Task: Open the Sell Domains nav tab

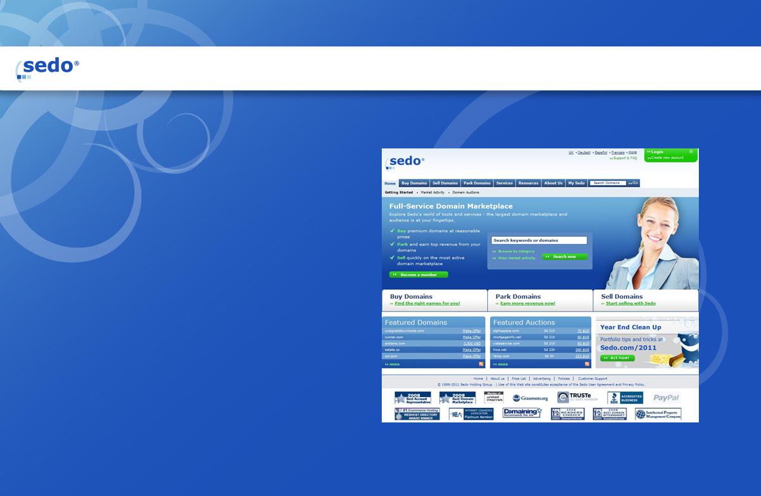Action: [445, 183]
